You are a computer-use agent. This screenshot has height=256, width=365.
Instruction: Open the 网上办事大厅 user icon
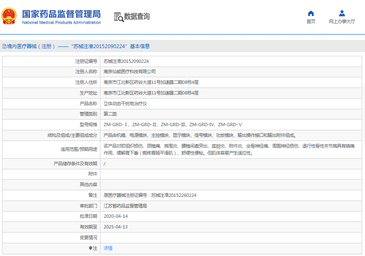(x=342, y=13)
